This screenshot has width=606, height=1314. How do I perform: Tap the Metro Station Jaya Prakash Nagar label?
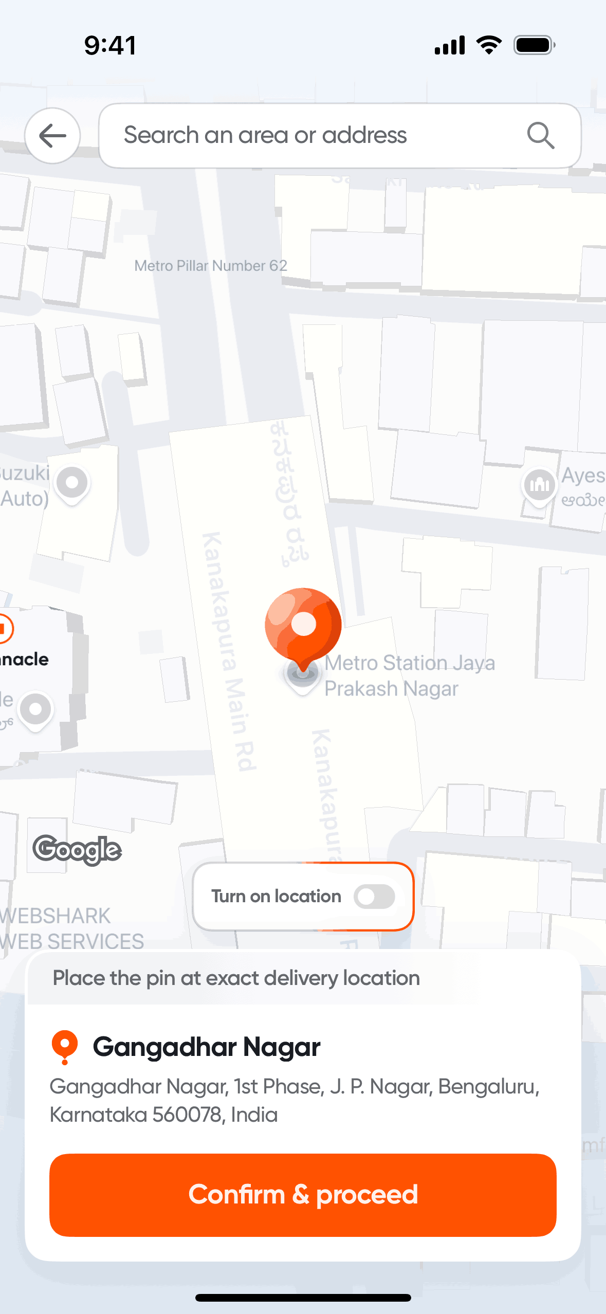pos(410,676)
